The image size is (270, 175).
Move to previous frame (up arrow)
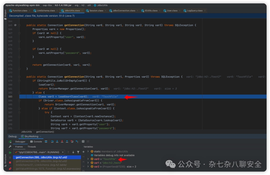tap(68, 152)
